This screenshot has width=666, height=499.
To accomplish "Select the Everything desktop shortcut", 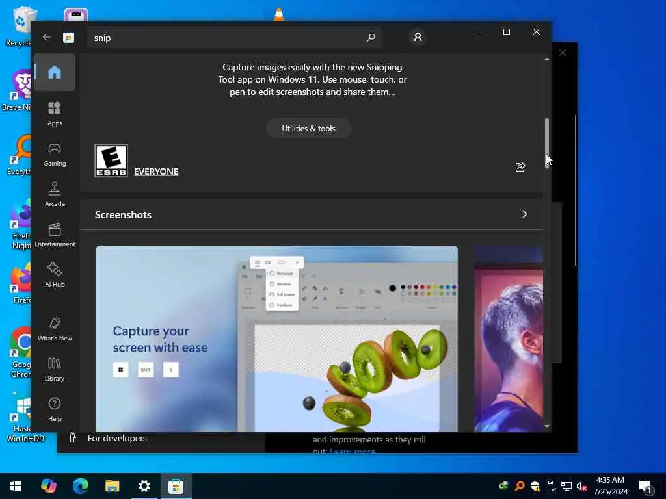I will pyautogui.click(x=19, y=155).
